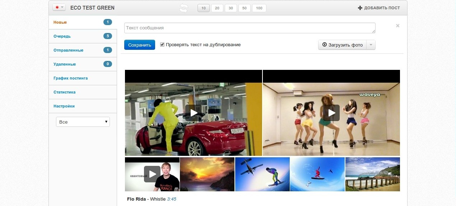Set items per page to 50
The image size is (456, 206).
coord(244,8)
